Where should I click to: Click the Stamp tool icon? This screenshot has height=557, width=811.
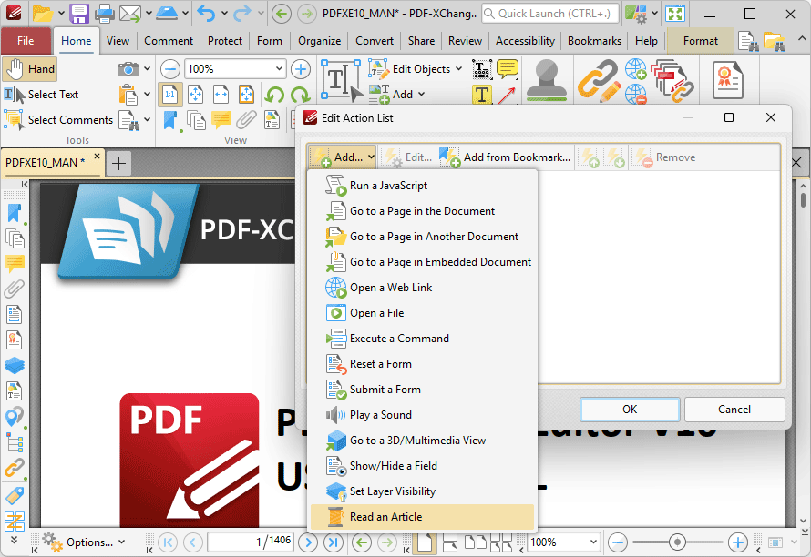tap(547, 79)
